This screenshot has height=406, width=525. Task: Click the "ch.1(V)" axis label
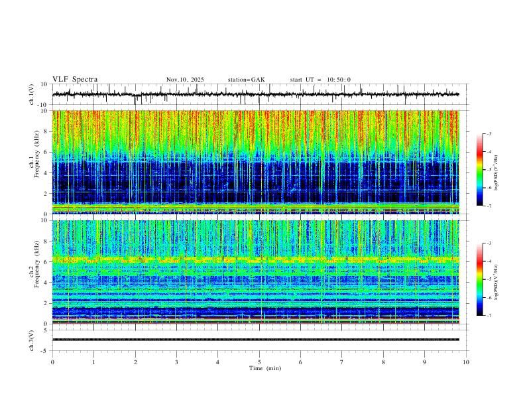(32, 94)
